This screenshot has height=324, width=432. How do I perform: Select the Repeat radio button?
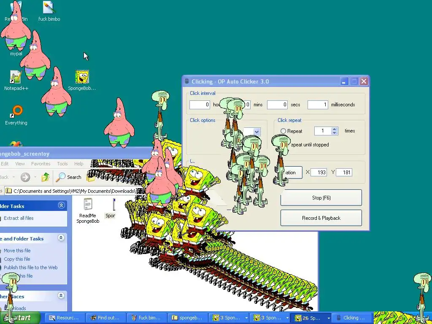click(283, 131)
